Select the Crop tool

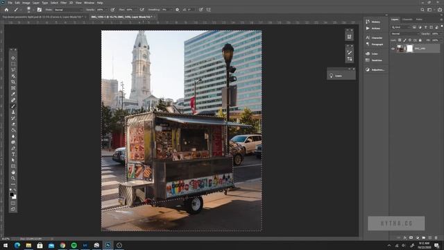(13, 82)
